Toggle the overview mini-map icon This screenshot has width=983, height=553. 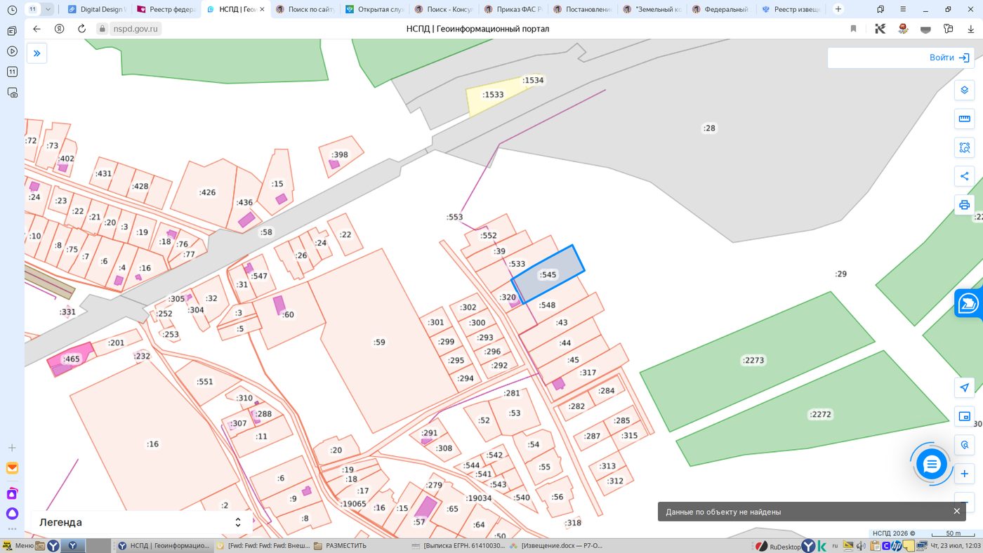click(964, 416)
